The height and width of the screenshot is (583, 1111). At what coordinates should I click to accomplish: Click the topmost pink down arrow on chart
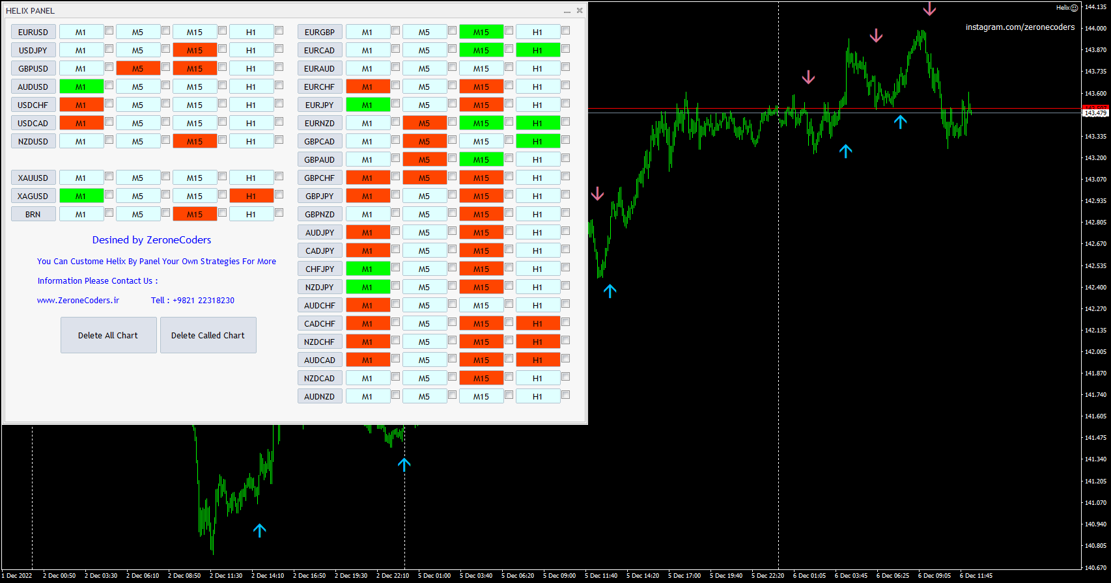[929, 9]
